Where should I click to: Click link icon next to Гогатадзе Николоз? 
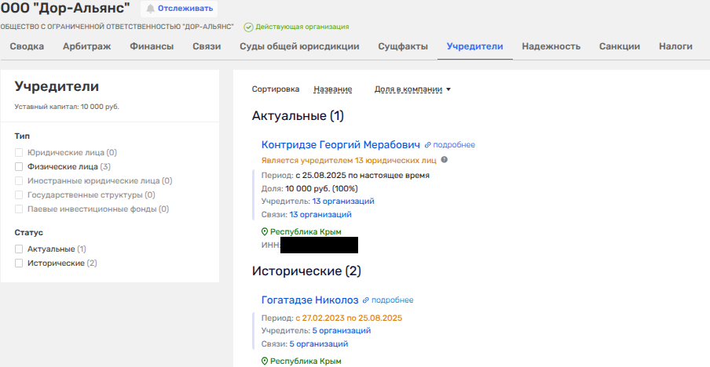(366, 300)
